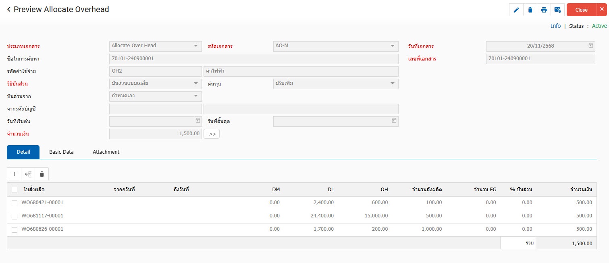Click the send email envelope icon
Viewport: 609px width, 263px height.
557,10
